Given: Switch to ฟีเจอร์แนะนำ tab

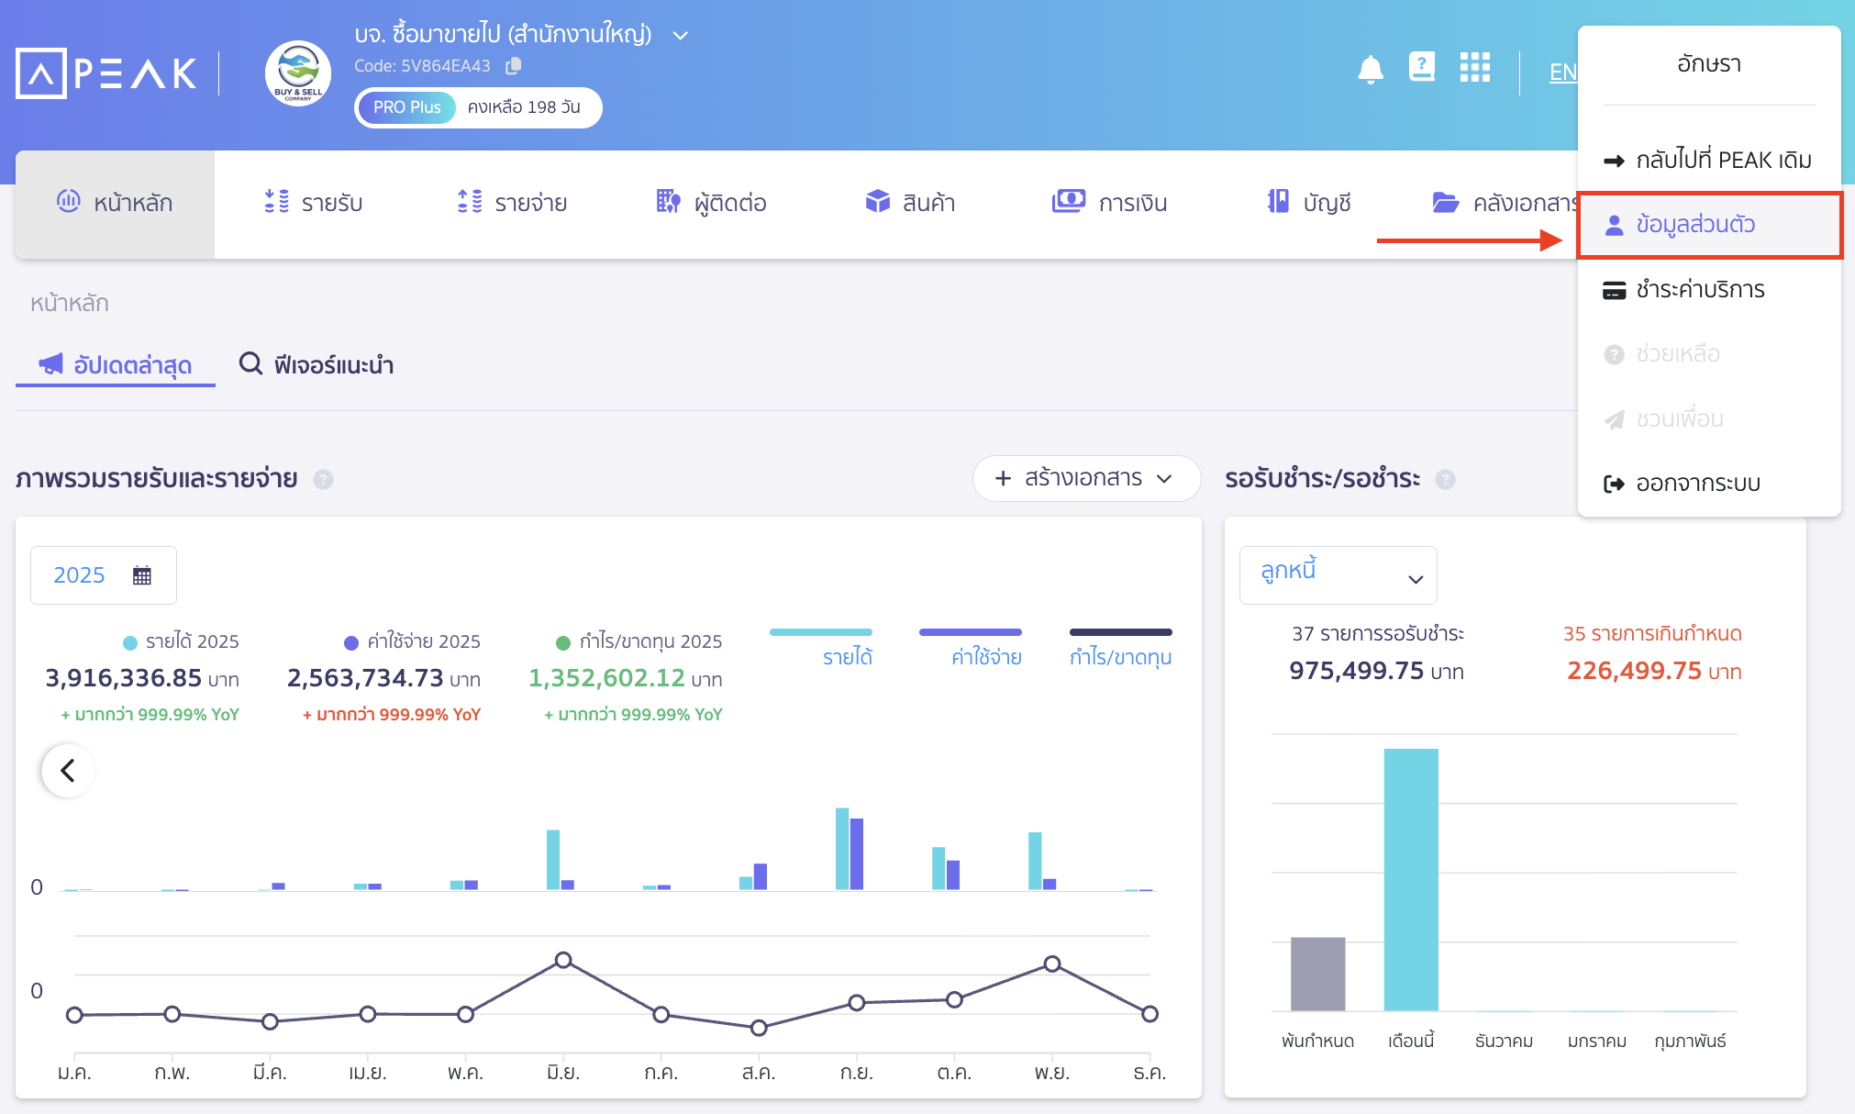Looking at the screenshot, I should click(x=317, y=365).
